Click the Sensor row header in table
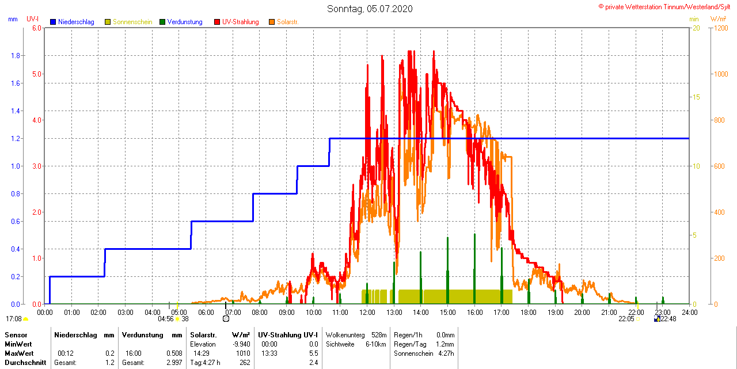Image resolution: width=737 pixels, height=369 pixels. [16, 335]
